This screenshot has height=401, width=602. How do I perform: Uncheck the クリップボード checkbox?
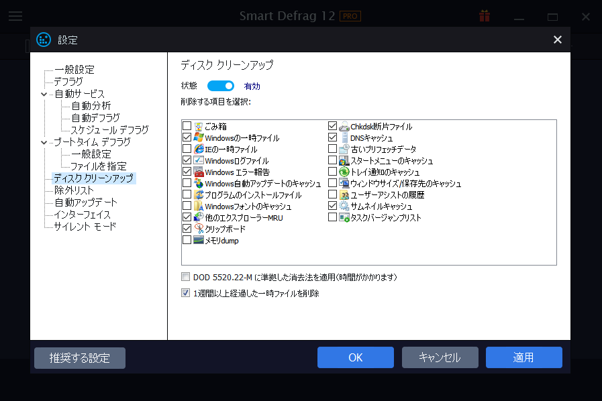[187, 228]
